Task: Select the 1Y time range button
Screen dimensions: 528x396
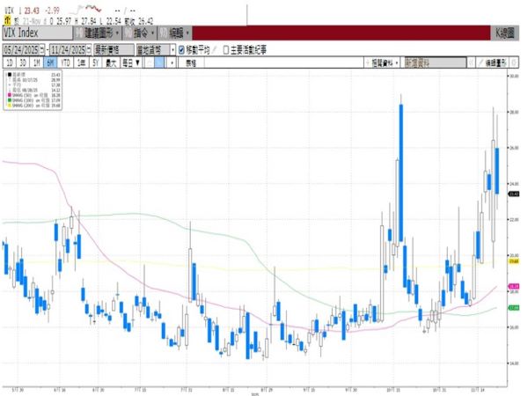Action: tap(80, 63)
